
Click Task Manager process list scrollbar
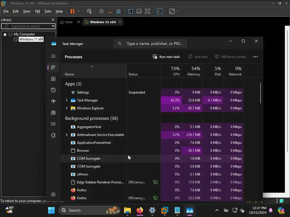(261, 93)
